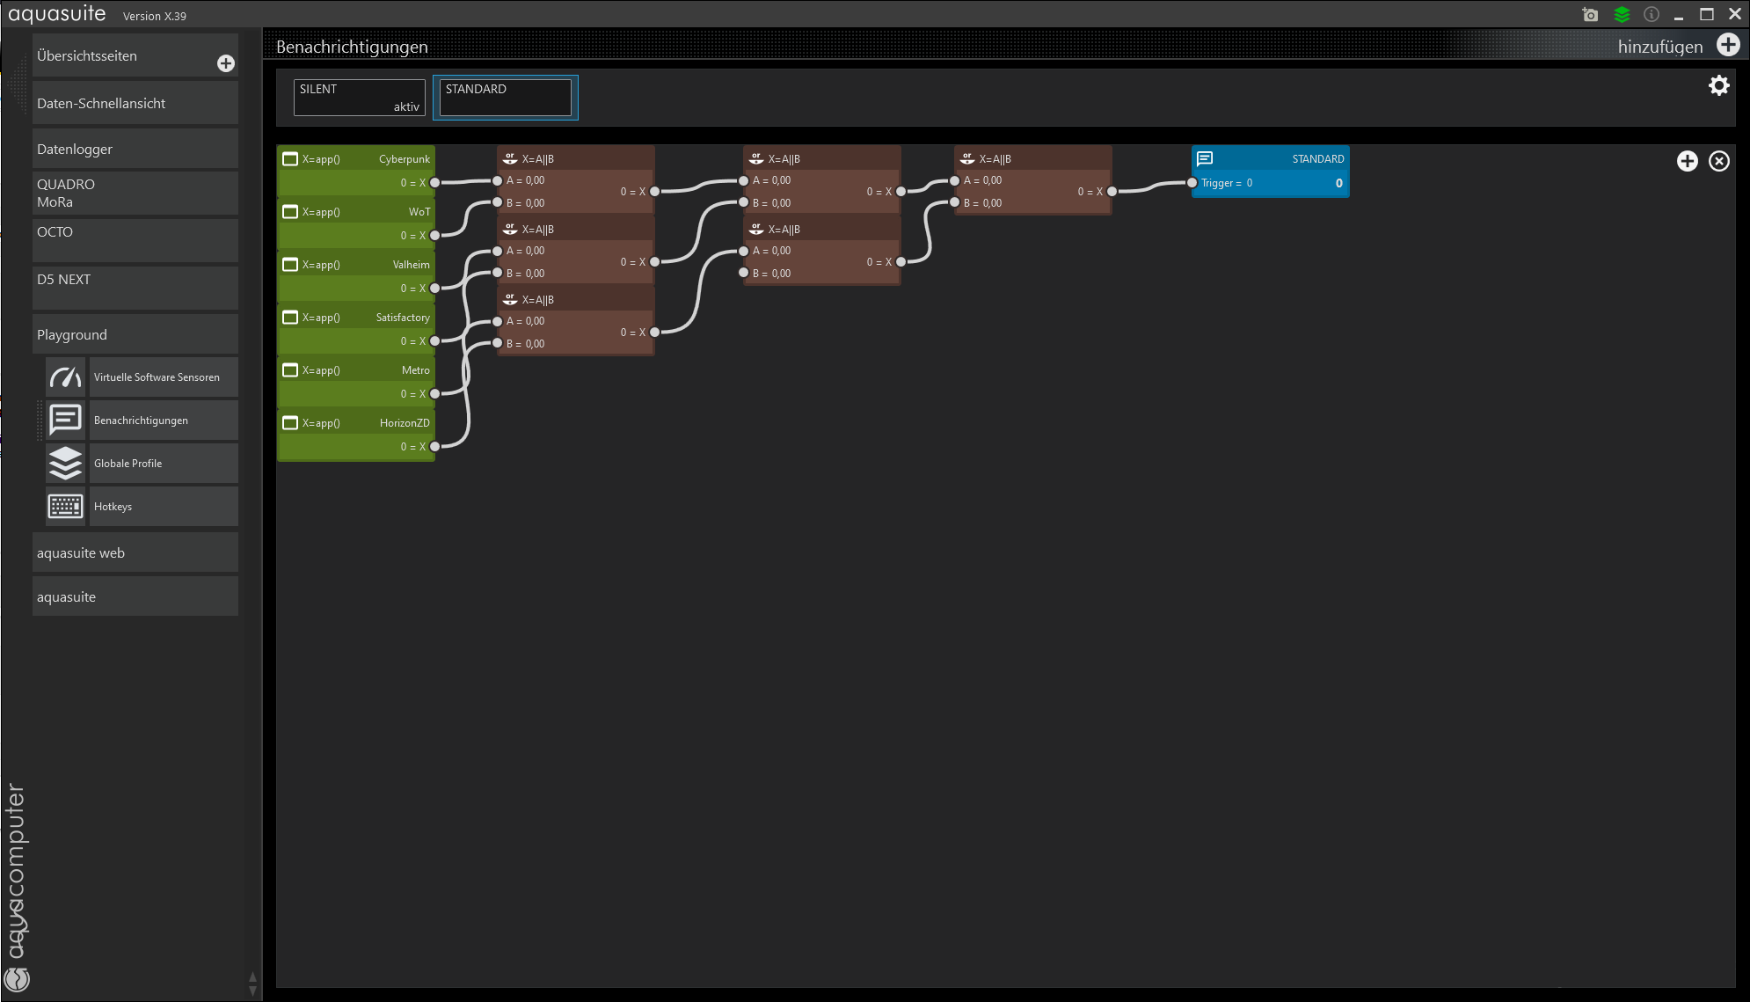Click the info icon in the title bar
This screenshot has width=1750, height=1002.
point(1652,15)
